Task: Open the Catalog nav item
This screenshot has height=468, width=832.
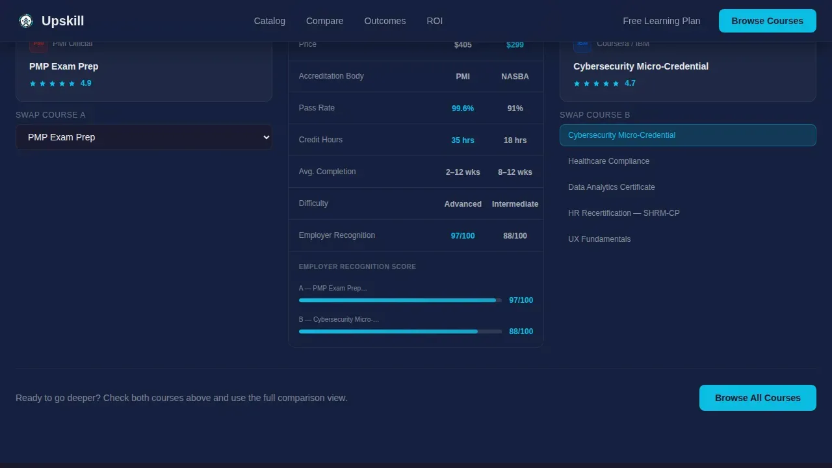Action: tap(270, 21)
